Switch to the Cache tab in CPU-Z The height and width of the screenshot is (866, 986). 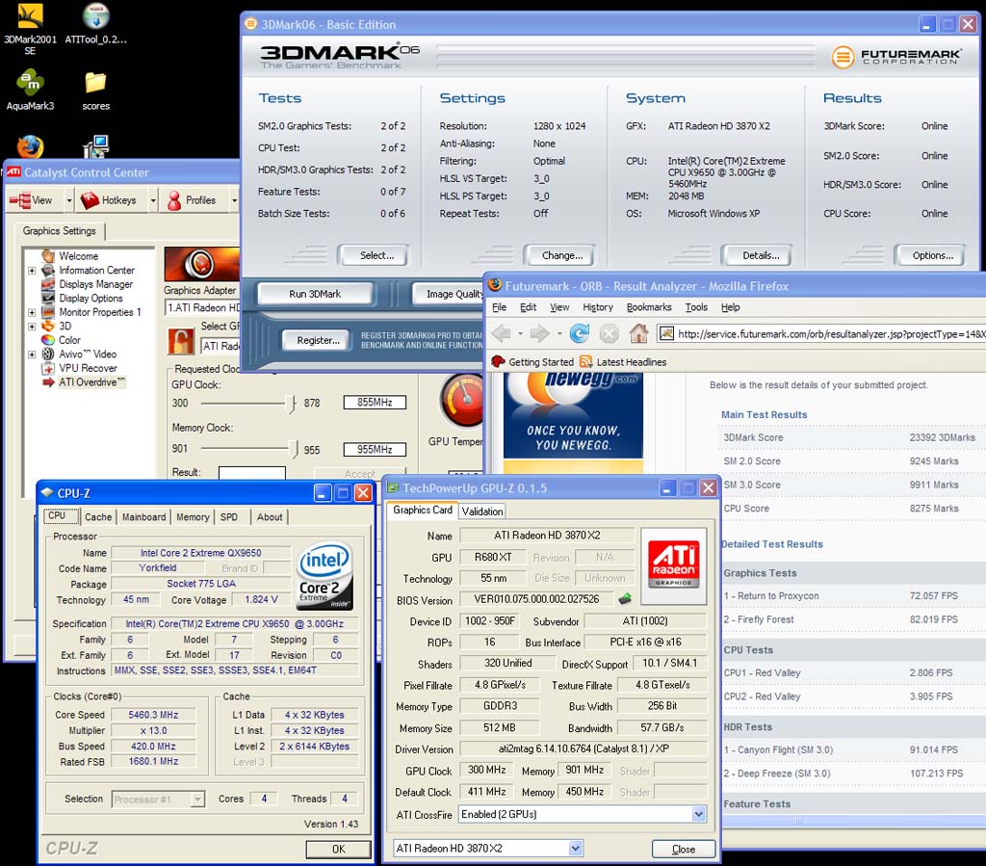[98, 517]
